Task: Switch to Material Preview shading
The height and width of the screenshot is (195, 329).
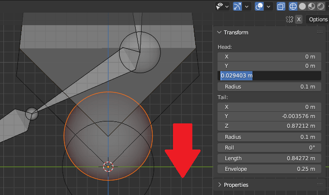Action: [x=311, y=6]
